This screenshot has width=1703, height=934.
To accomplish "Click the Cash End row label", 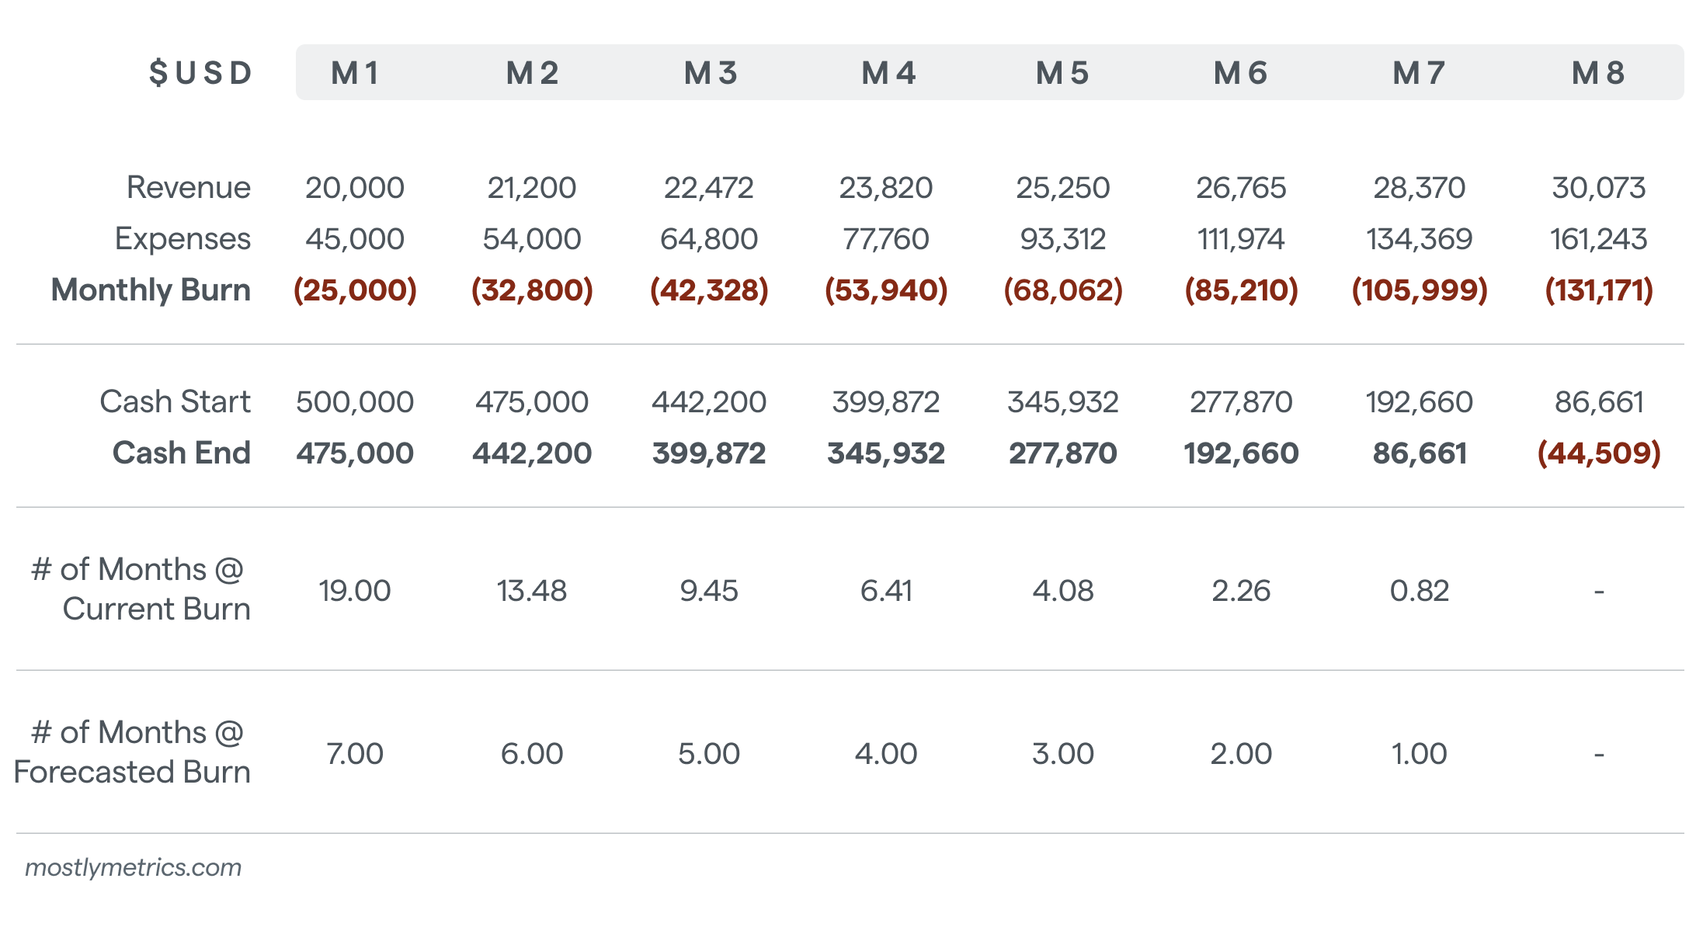I will tap(182, 453).
